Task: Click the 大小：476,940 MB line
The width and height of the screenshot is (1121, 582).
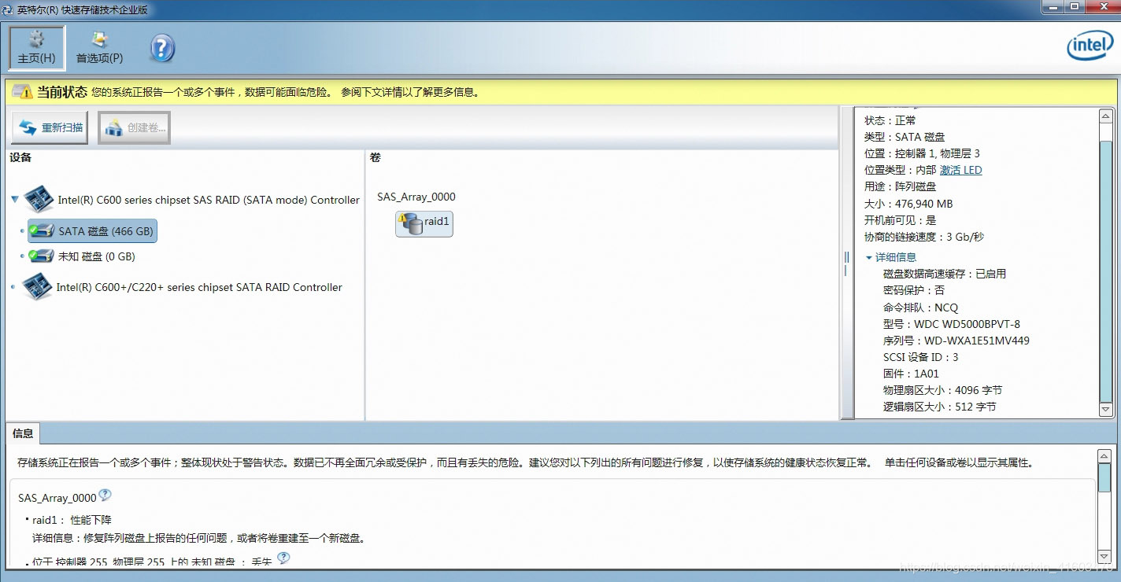Action: pyautogui.click(x=908, y=204)
